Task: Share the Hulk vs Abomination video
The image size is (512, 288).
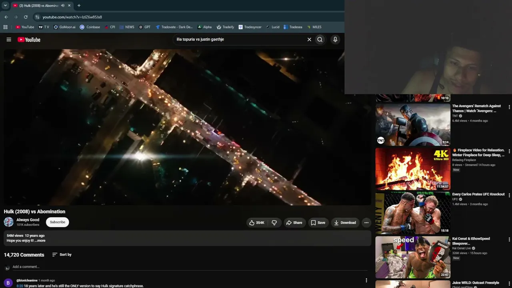Action: point(294,222)
